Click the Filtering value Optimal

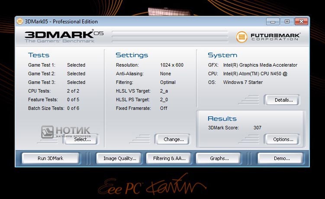pyautogui.click(x=167, y=82)
